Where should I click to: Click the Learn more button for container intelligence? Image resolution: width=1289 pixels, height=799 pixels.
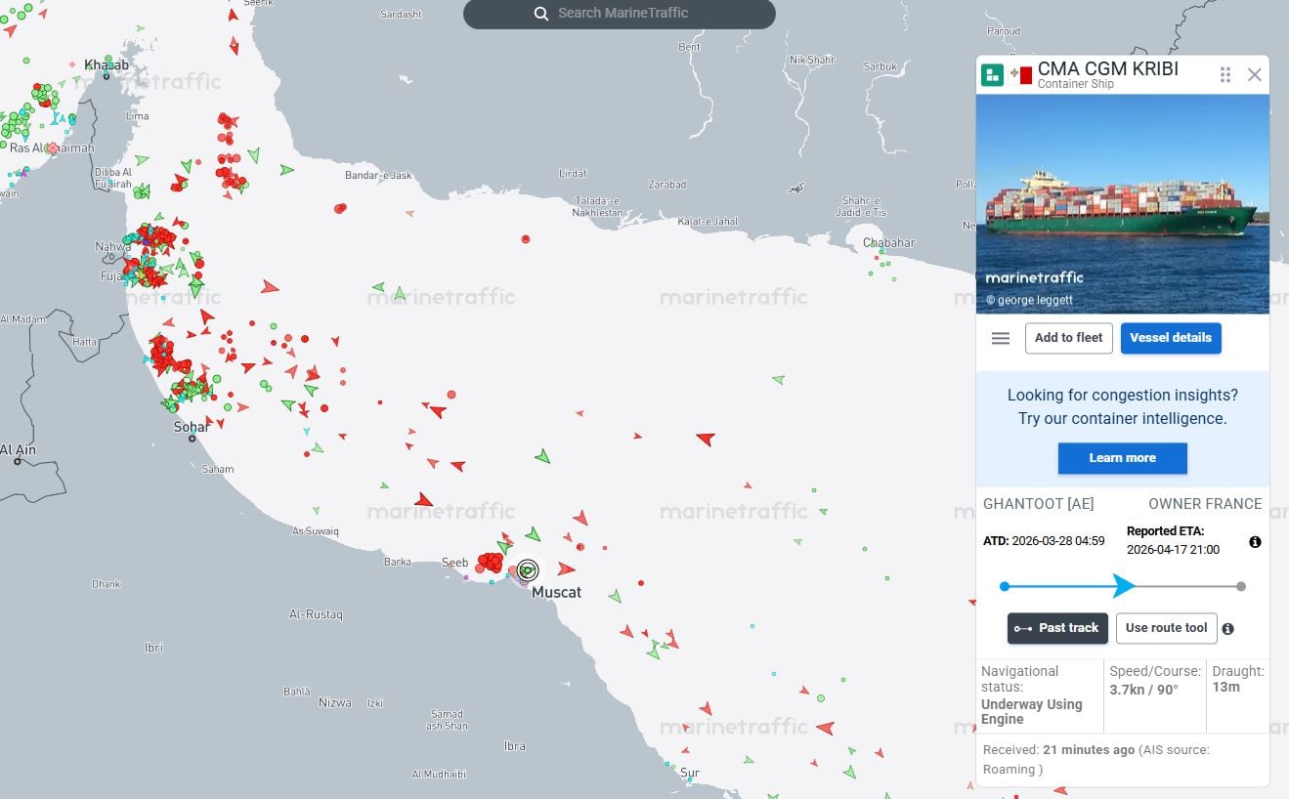pos(1122,458)
